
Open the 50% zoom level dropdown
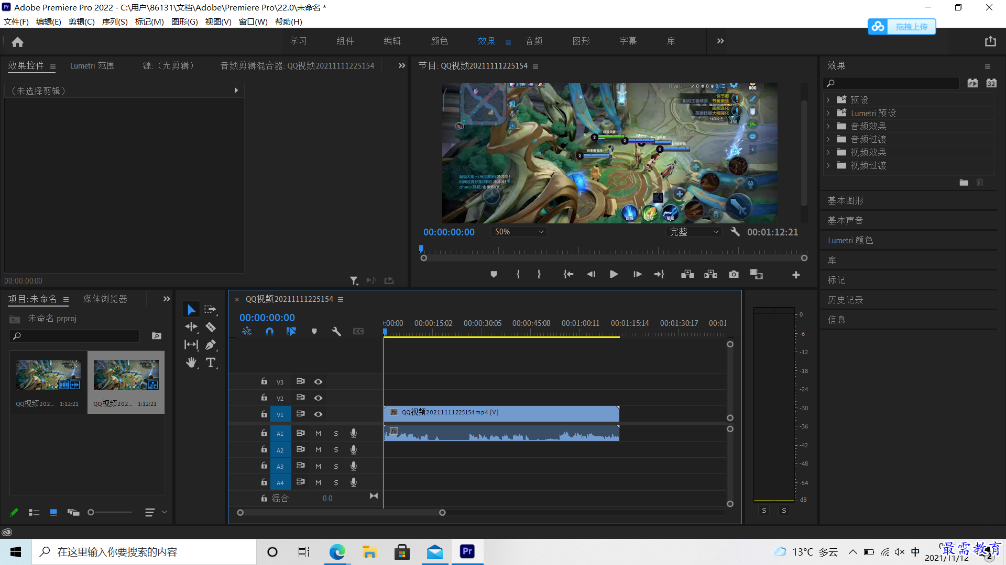click(x=519, y=232)
